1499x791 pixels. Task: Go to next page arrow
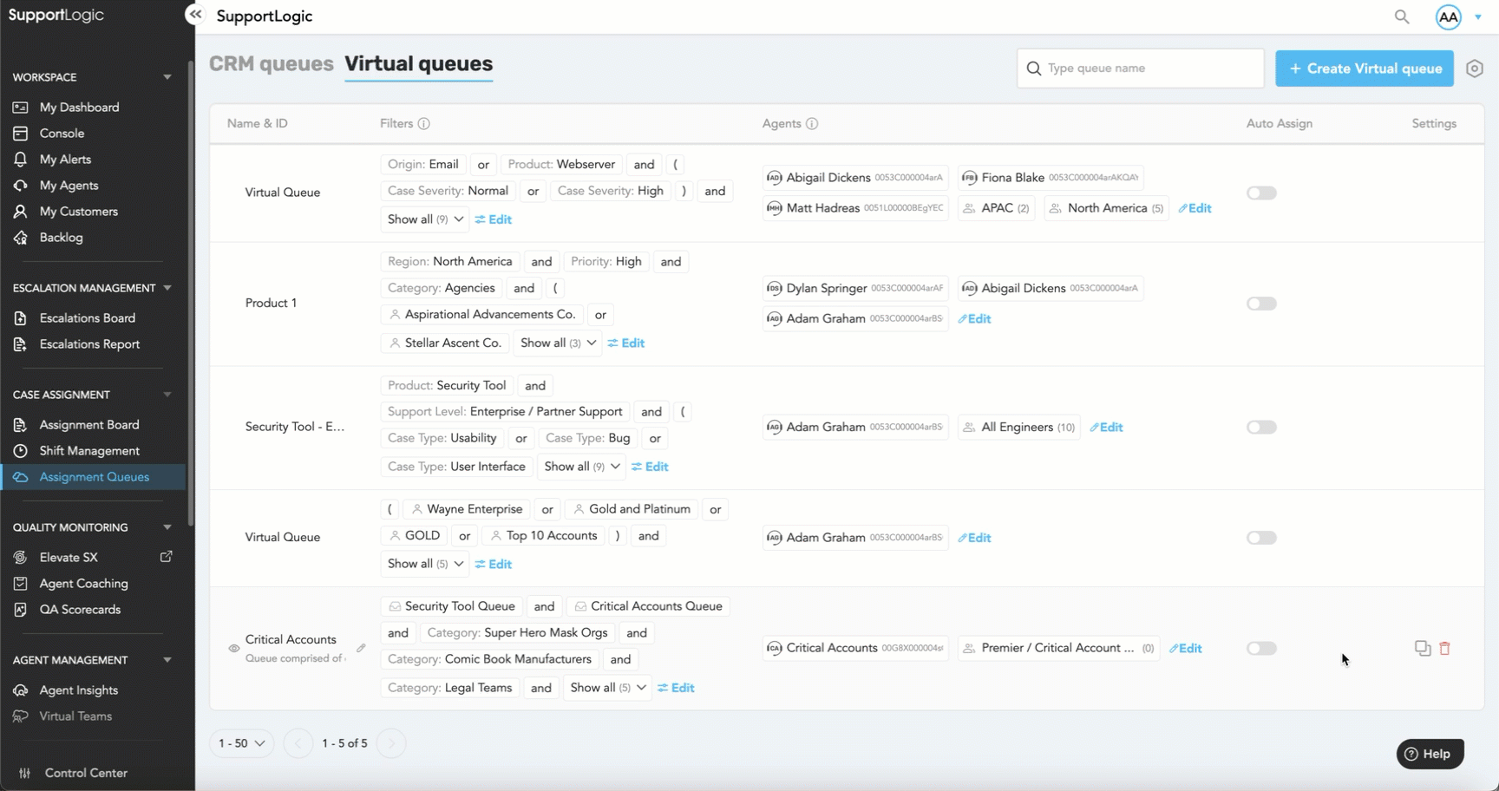point(391,743)
